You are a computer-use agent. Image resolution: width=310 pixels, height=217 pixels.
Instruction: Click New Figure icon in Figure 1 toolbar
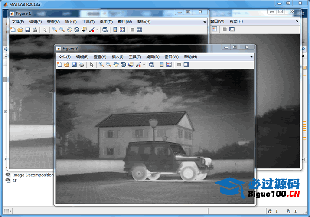pos(13,30)
